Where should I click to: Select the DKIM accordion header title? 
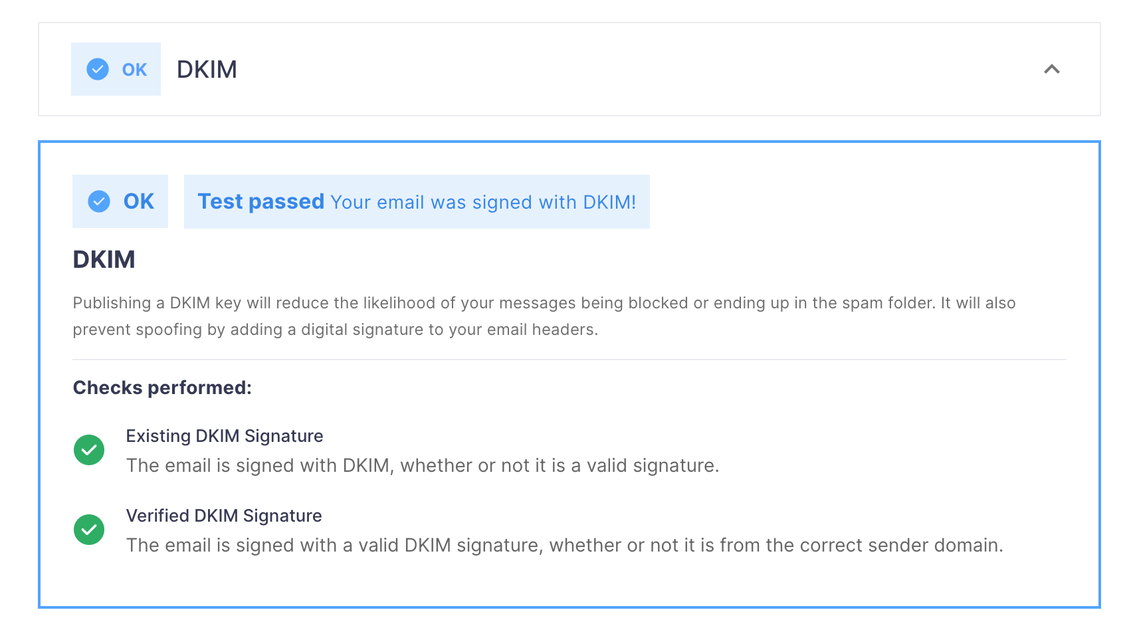click(x=207, y=69)
